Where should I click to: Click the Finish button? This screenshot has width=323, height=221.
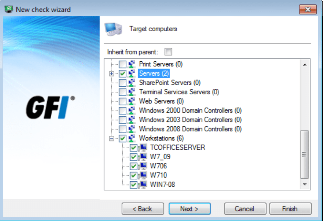point(290,209)
